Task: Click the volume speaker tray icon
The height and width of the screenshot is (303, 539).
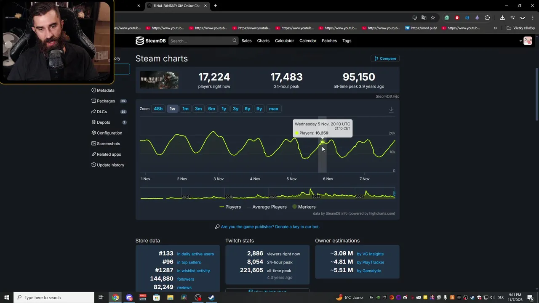Action: point(492,298)
